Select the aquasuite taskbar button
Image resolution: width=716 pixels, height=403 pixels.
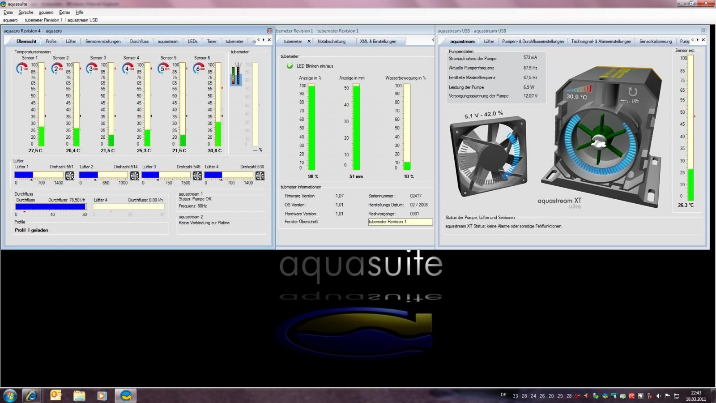tap(126, 395)
